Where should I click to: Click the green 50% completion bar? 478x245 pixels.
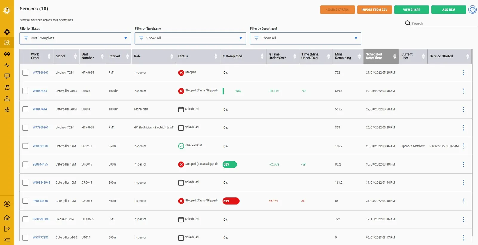[230, 164]
